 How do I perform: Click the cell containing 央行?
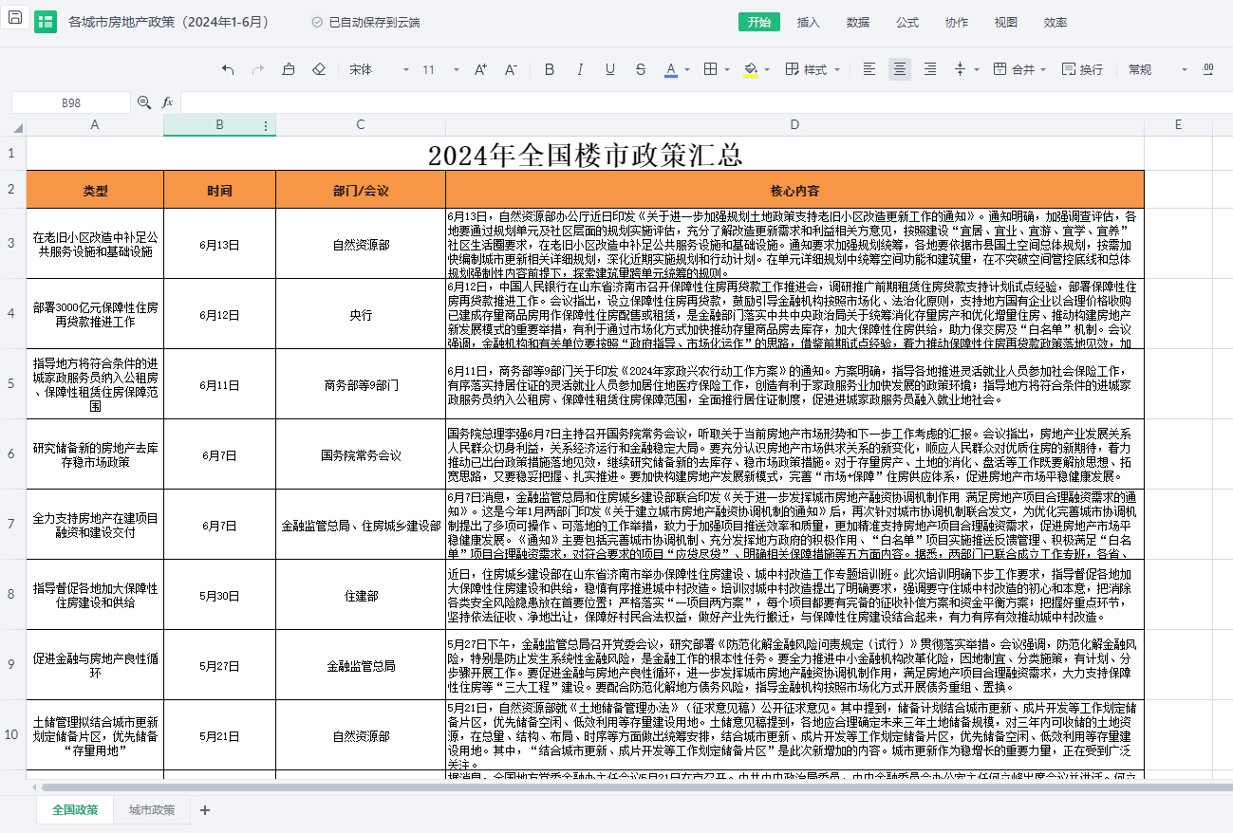(361, 315)
